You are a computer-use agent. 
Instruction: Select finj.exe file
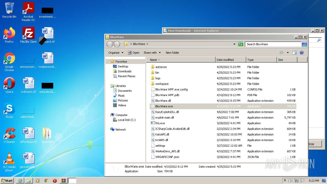pos(223,123)
